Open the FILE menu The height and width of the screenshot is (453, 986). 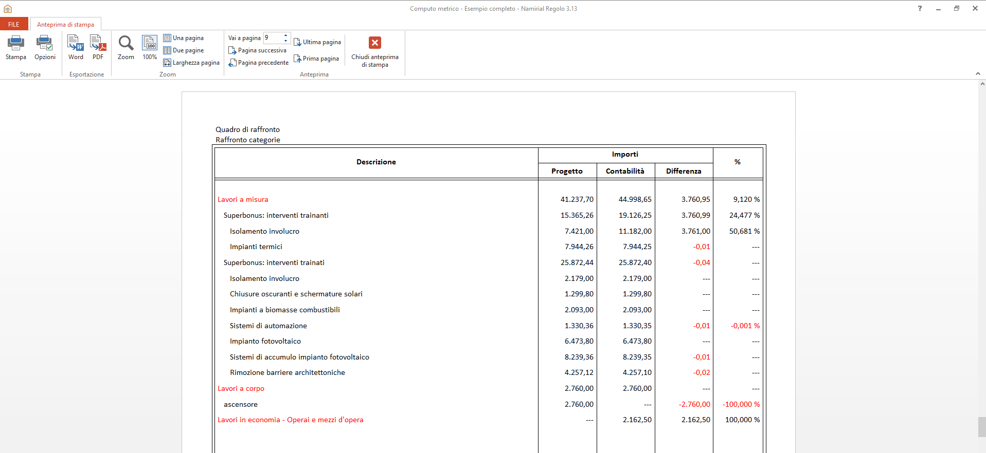14,24
